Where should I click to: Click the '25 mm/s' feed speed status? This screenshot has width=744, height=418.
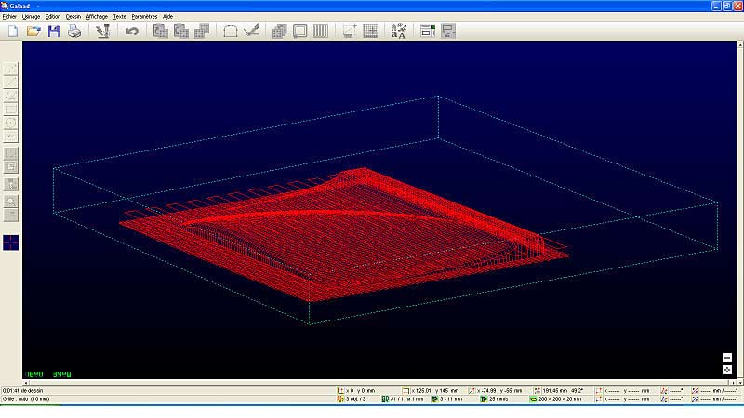point(494,399)
